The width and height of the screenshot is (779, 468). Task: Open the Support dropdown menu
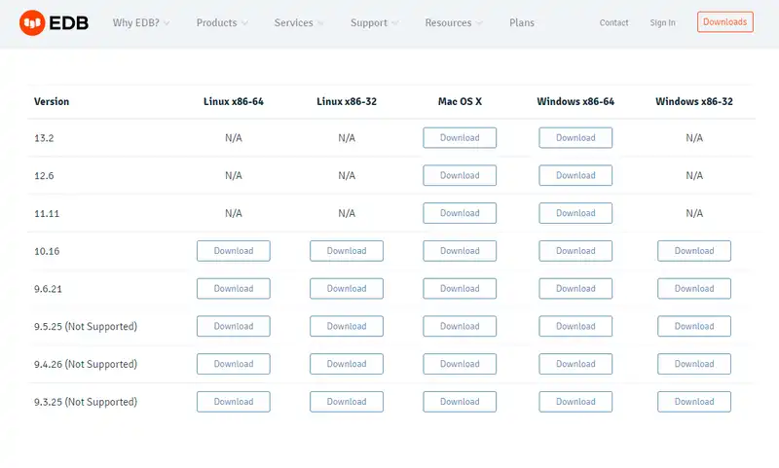coord(374,22)
